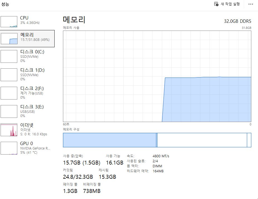
Task: Click the 60초 graph time label
Action: click(x=66, y=124)
